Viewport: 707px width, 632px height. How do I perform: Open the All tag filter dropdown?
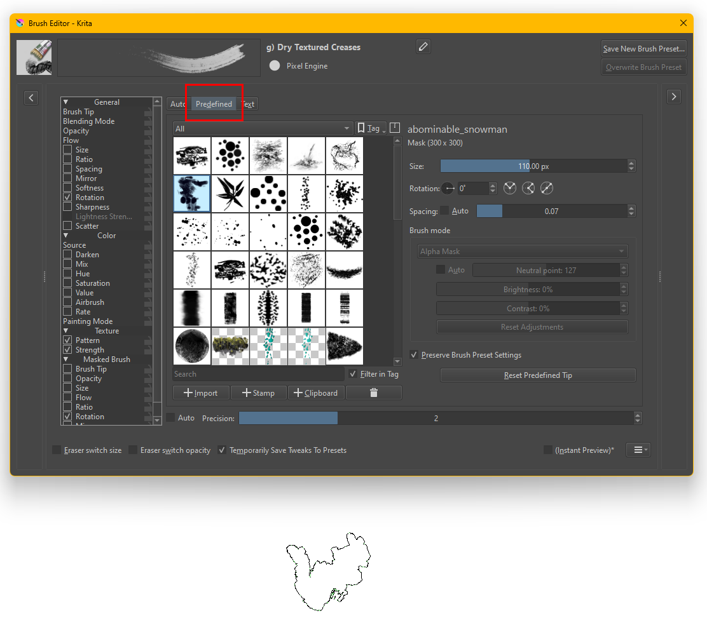pos(263,128)
